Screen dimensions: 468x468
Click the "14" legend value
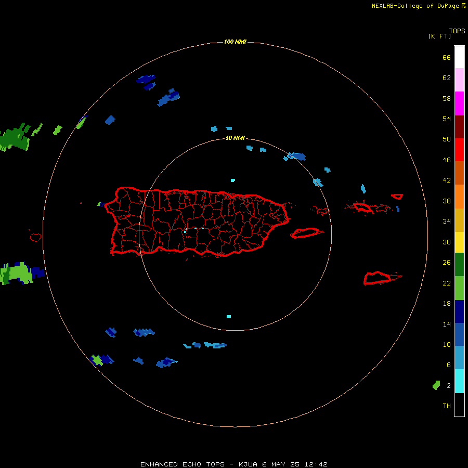[x=447, y=324]
